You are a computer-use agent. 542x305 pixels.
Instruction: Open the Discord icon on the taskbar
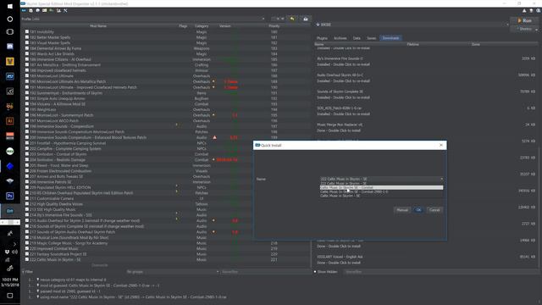(10, 47)
